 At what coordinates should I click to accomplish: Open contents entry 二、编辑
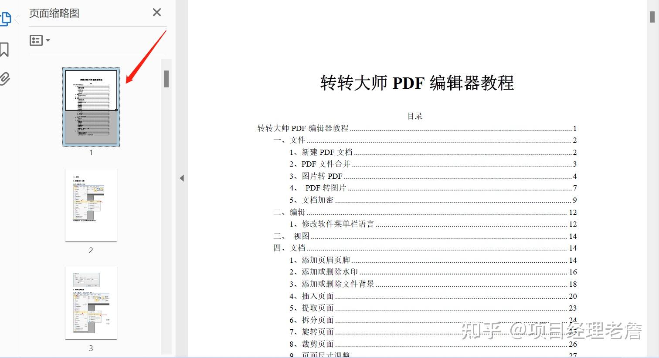pyautogui.click(x=425, y=212)
